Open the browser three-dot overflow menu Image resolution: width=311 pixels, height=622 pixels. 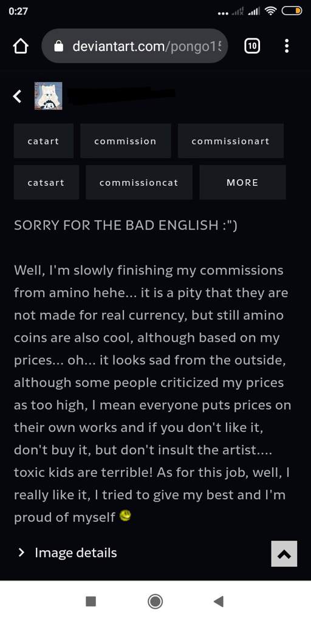point(287,46)
